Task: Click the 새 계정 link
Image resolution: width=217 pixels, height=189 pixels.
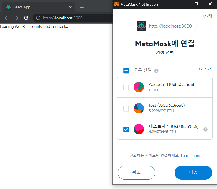Action: coord(205,69)
